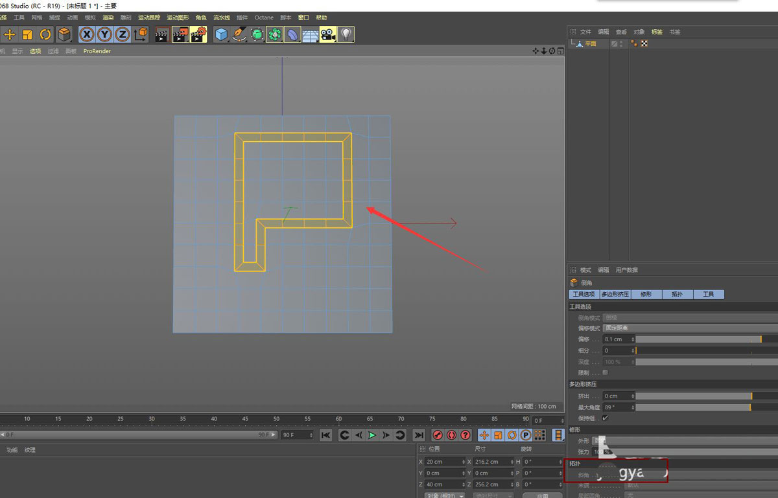Select the Rotate tool in the top toolbar
The width and height of the screenshot is (778, 498).
tap(45, 34)
